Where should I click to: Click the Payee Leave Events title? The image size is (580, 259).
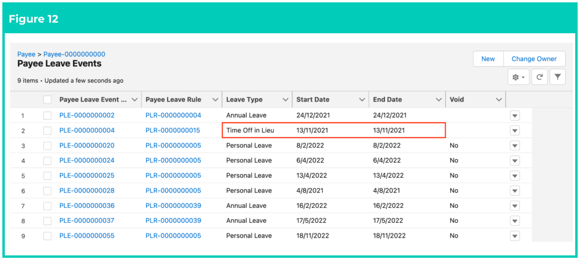click(59, 64)
